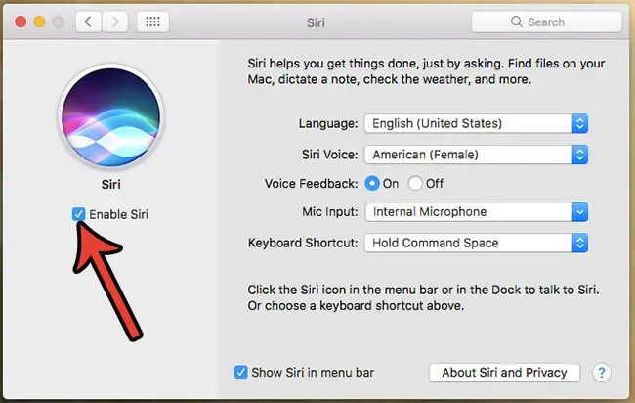Minimize the window with yellow button
The image size is (635, 403).
click(x=39, y=22)
